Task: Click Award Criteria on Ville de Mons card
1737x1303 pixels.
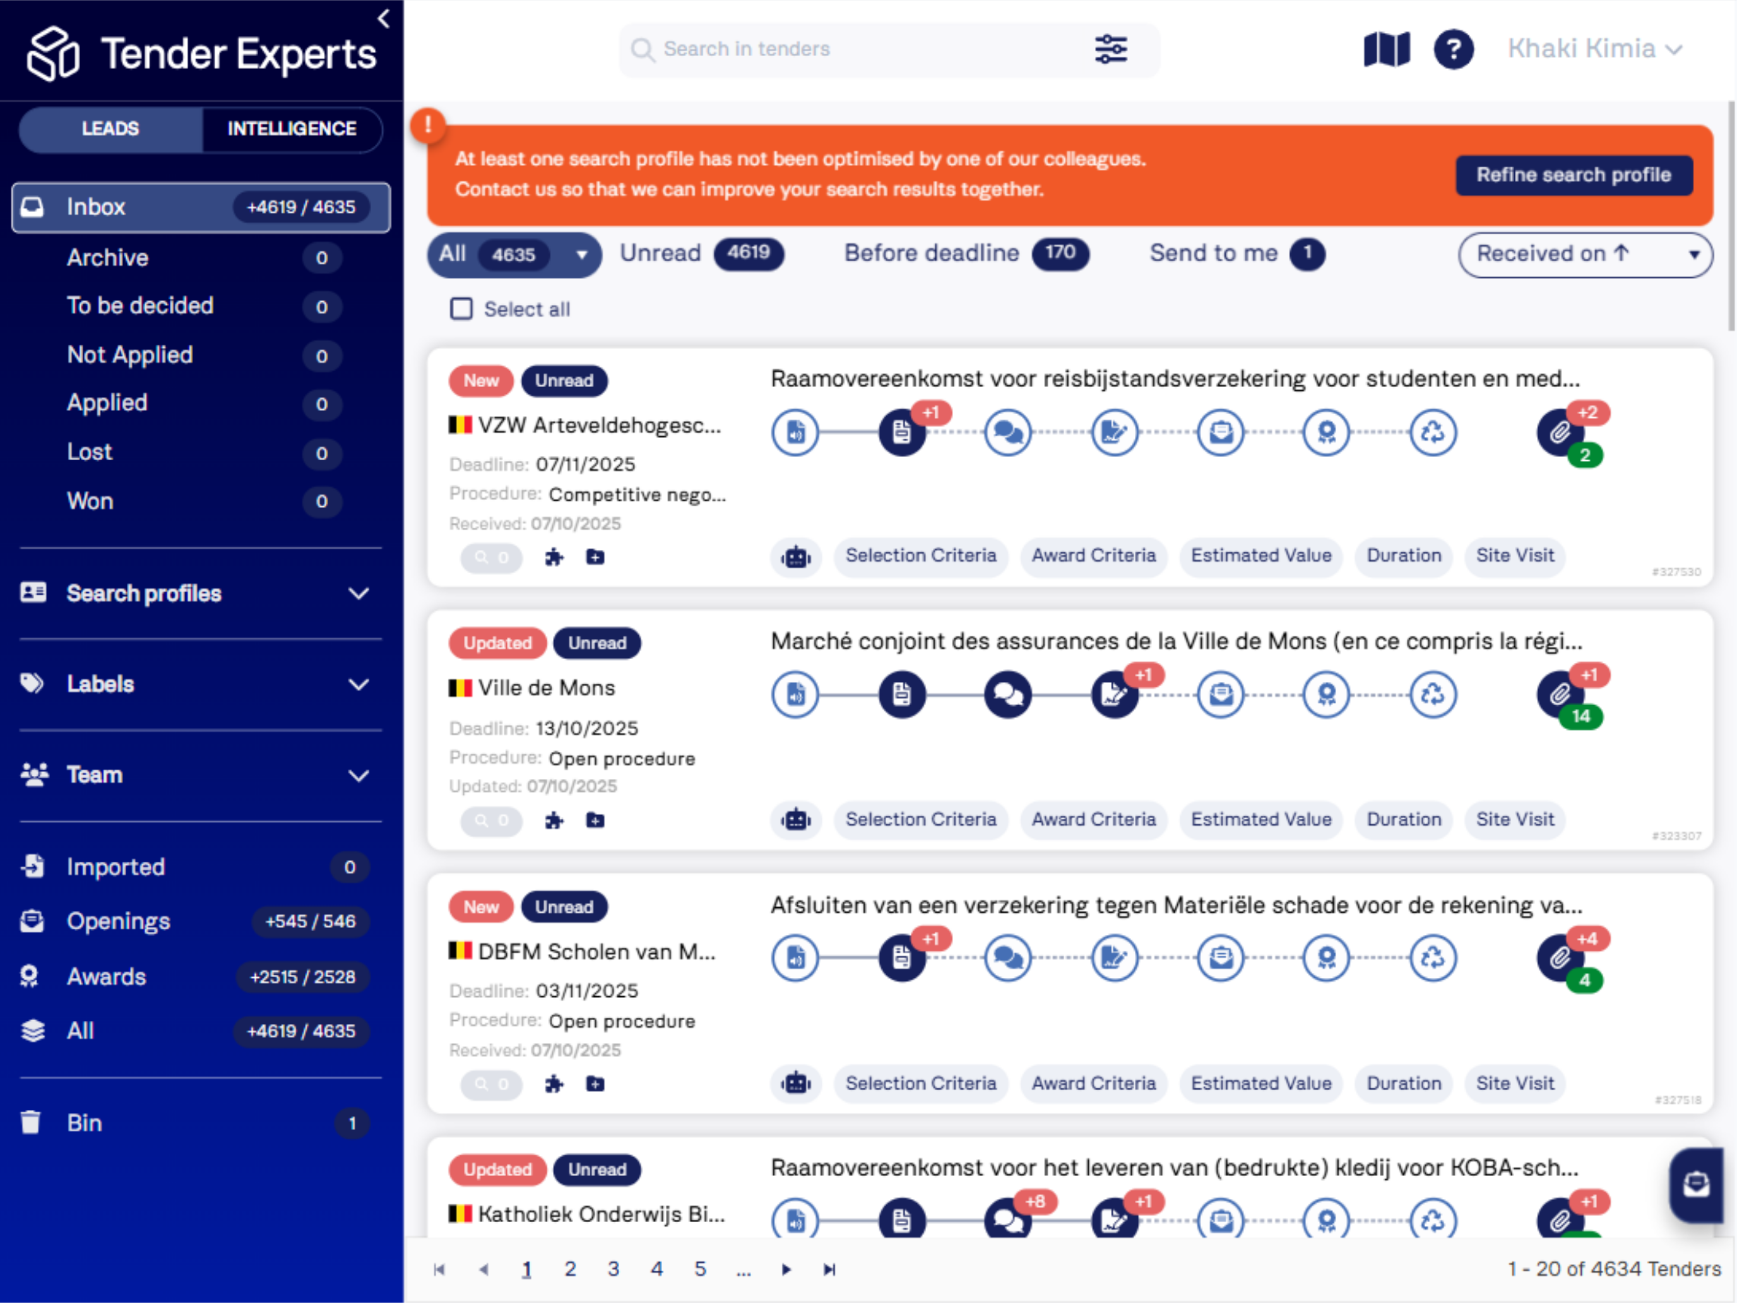Action: pyautogui.click(x=1094, y=820)
